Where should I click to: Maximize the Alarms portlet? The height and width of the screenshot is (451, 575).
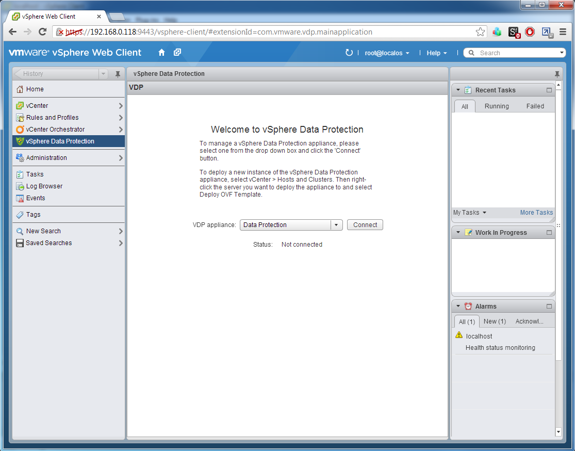coord(549,307)
